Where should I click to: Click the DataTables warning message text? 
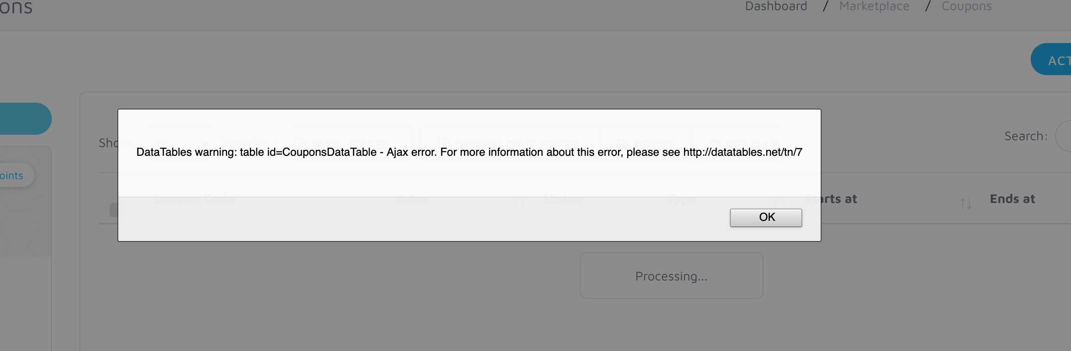469,152
